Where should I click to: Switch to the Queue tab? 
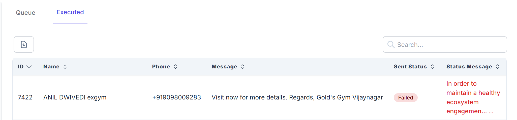pyautogui.click(x=25, y=13)
